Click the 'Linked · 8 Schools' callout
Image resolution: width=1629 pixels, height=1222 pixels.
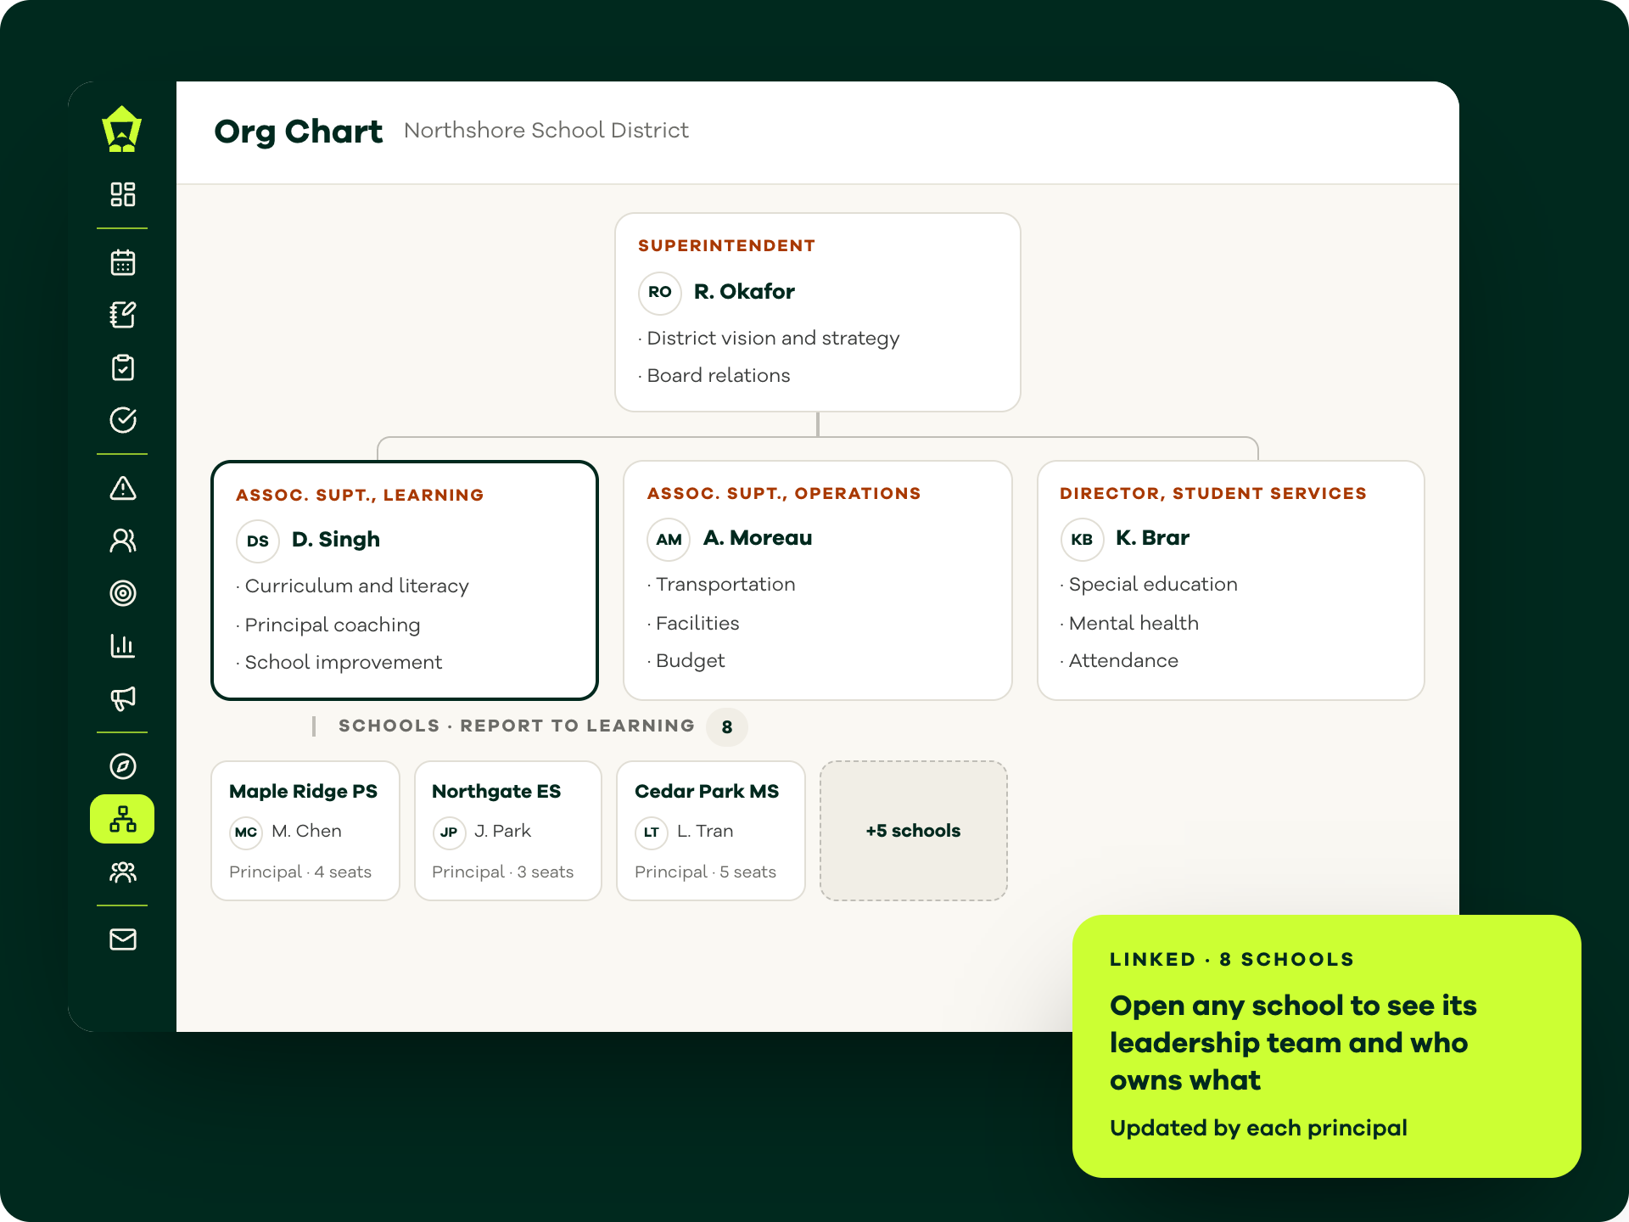[1326, 1045]
